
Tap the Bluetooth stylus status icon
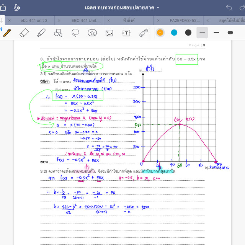(x=1, y=29)
